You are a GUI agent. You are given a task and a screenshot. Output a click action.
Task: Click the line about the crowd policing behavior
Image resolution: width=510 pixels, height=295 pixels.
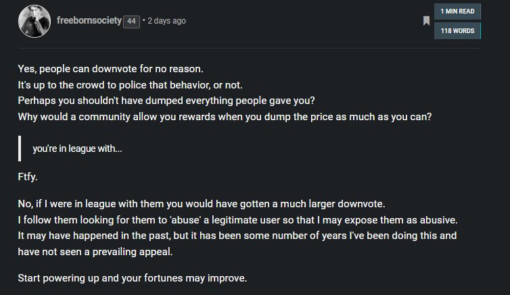[130, 85]
